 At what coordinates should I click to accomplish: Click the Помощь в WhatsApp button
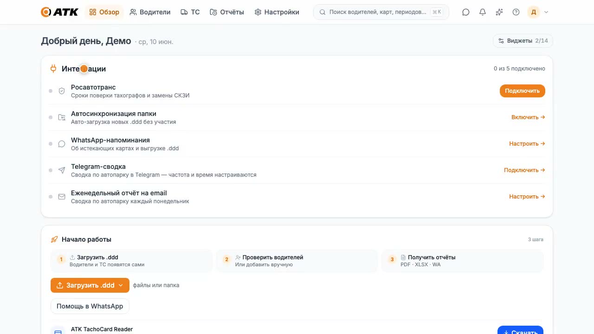(90, 306)
